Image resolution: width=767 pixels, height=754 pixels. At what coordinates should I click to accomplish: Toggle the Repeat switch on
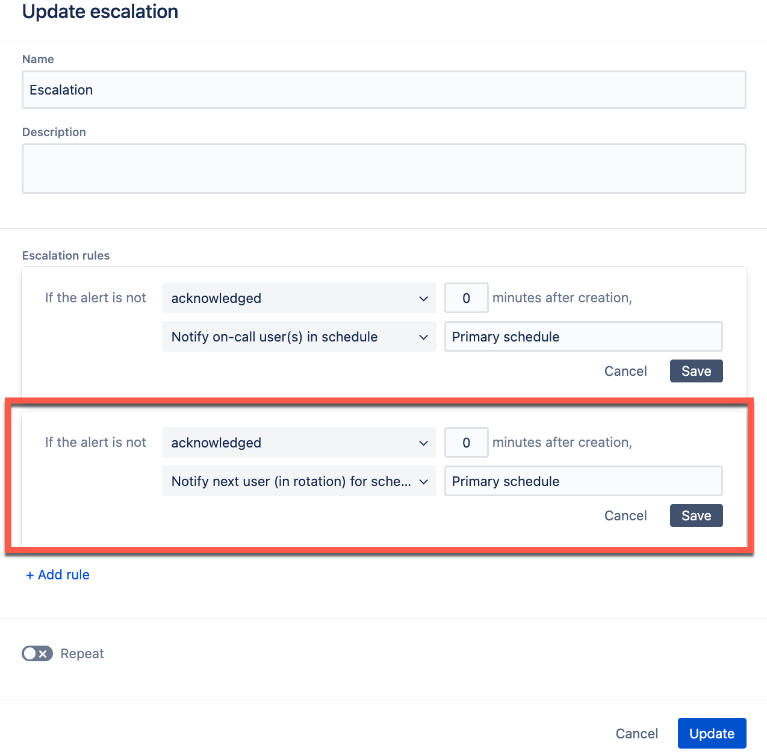click(37, 653)
